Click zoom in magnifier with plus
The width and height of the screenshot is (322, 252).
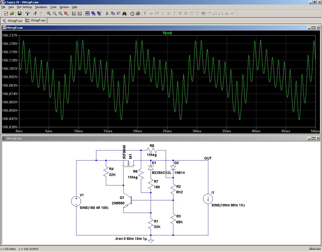tap(49, 14)
